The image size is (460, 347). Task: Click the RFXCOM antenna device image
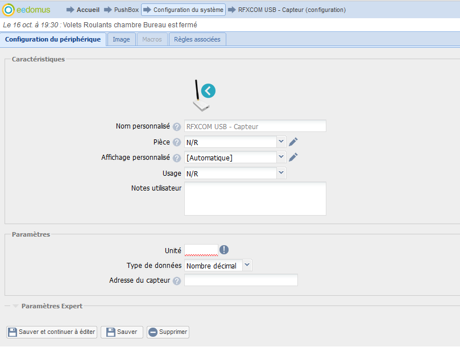pyautogui.click(x=200, y=96)
